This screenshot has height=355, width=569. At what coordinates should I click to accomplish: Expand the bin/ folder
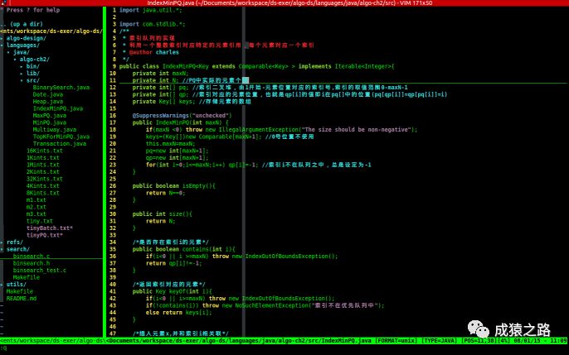[x=32, y=66]
